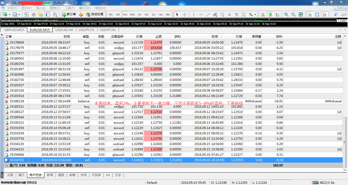348x185 pixels.
Task: Select order row 35194782
Action: pyautogui.click(x=174, y=160)
